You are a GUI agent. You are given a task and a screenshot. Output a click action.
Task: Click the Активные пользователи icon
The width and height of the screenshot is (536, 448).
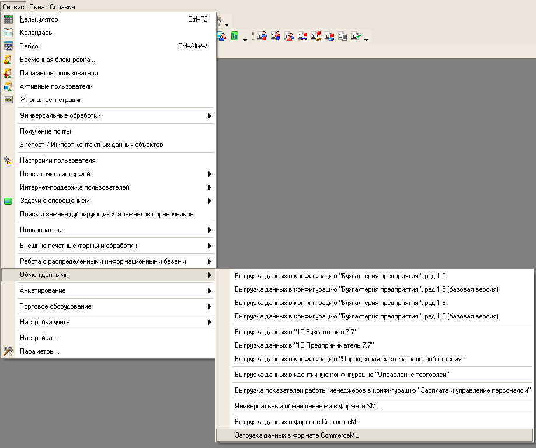pyautogui.click(x=8, y=86)
